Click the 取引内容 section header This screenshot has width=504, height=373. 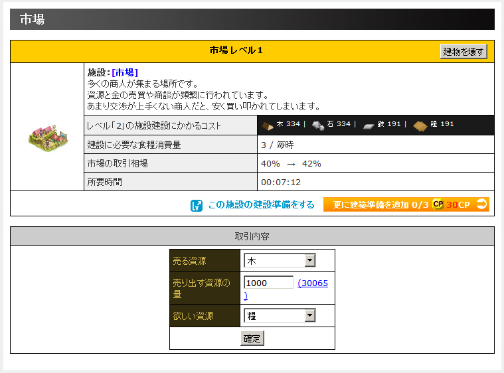click(x=252, y=236)
